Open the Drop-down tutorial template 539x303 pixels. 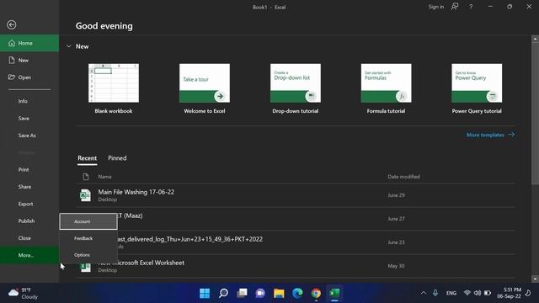click(x=296, y=88)
